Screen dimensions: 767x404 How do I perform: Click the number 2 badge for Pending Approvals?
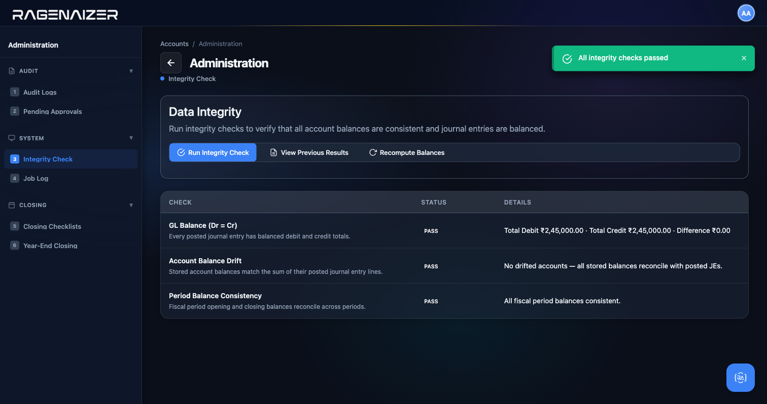coord(15,111)
